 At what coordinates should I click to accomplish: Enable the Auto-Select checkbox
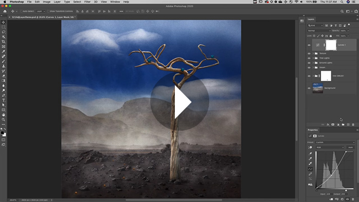[21, 11]
